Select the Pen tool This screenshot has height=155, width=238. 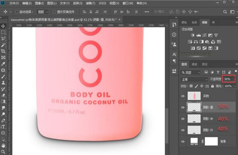click(x=3, y=121)
